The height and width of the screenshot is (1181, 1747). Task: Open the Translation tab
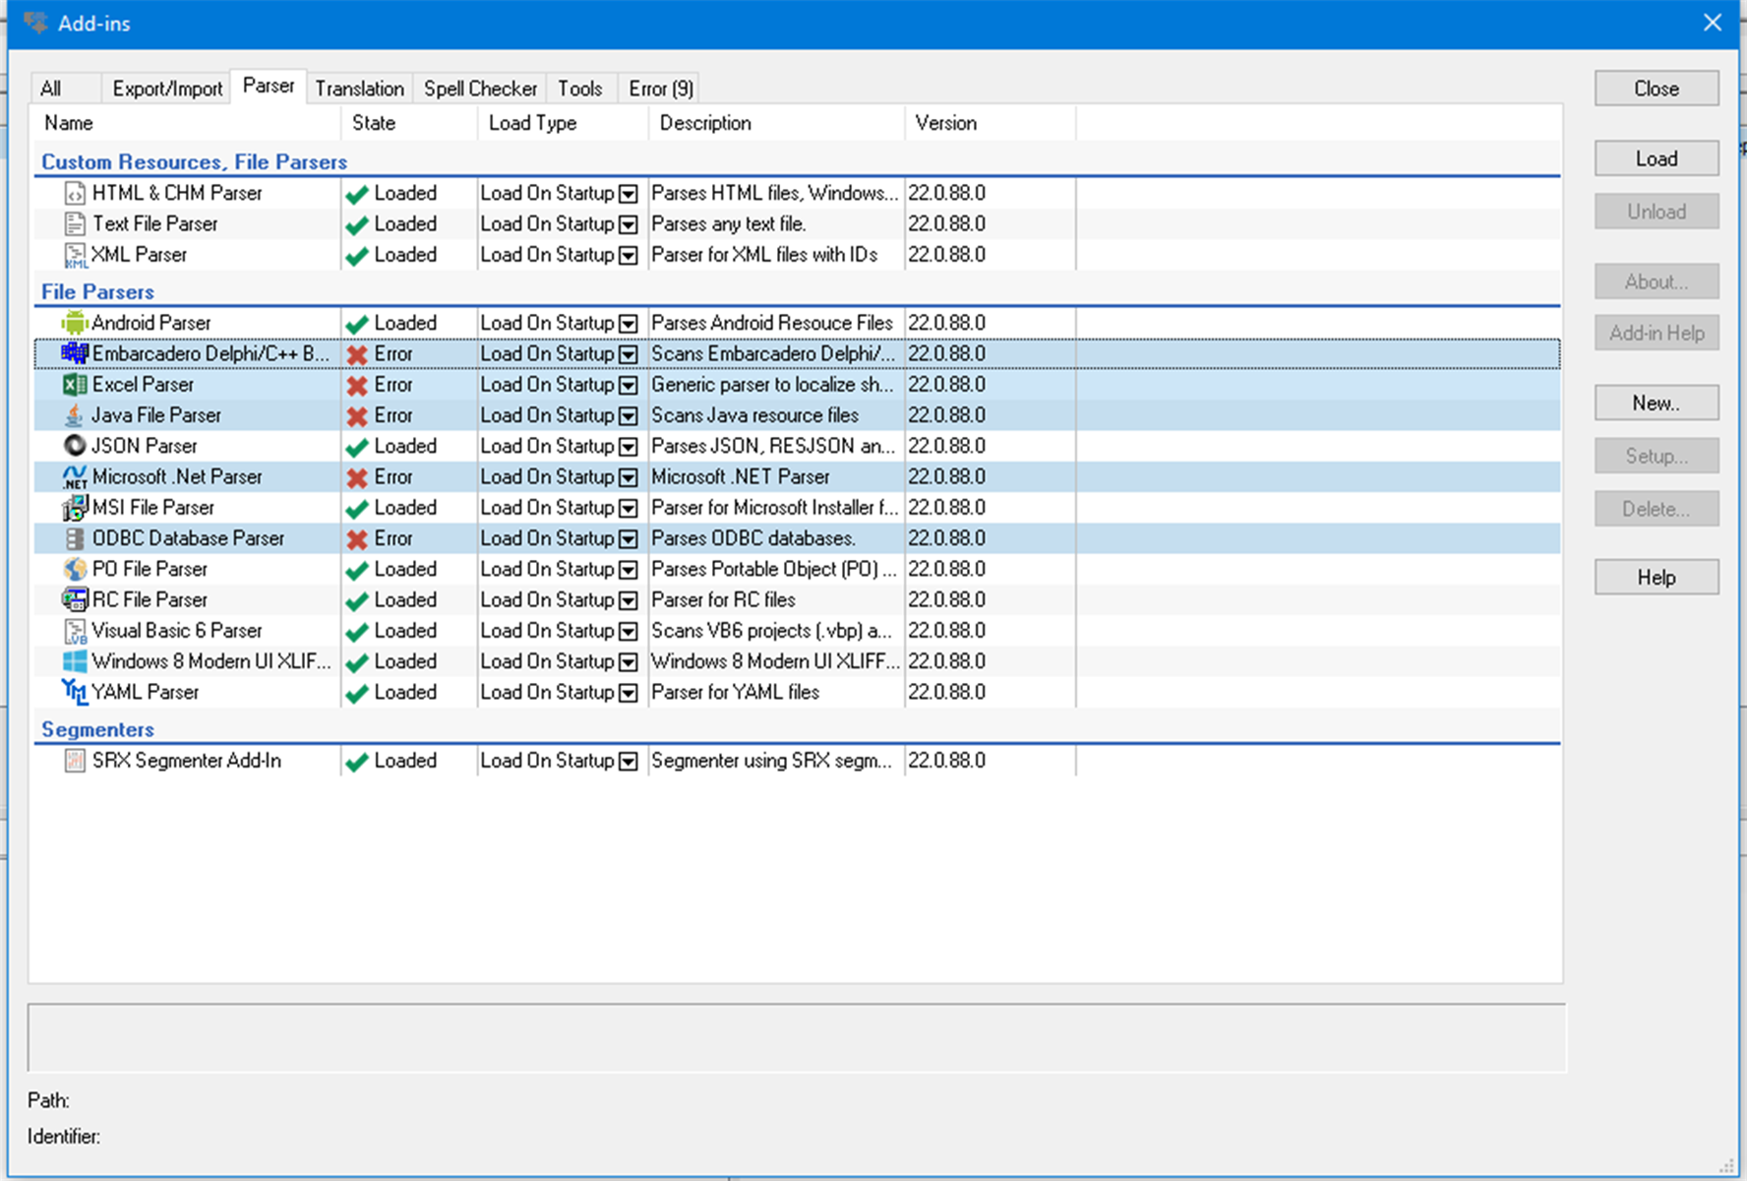pos(360,89)
